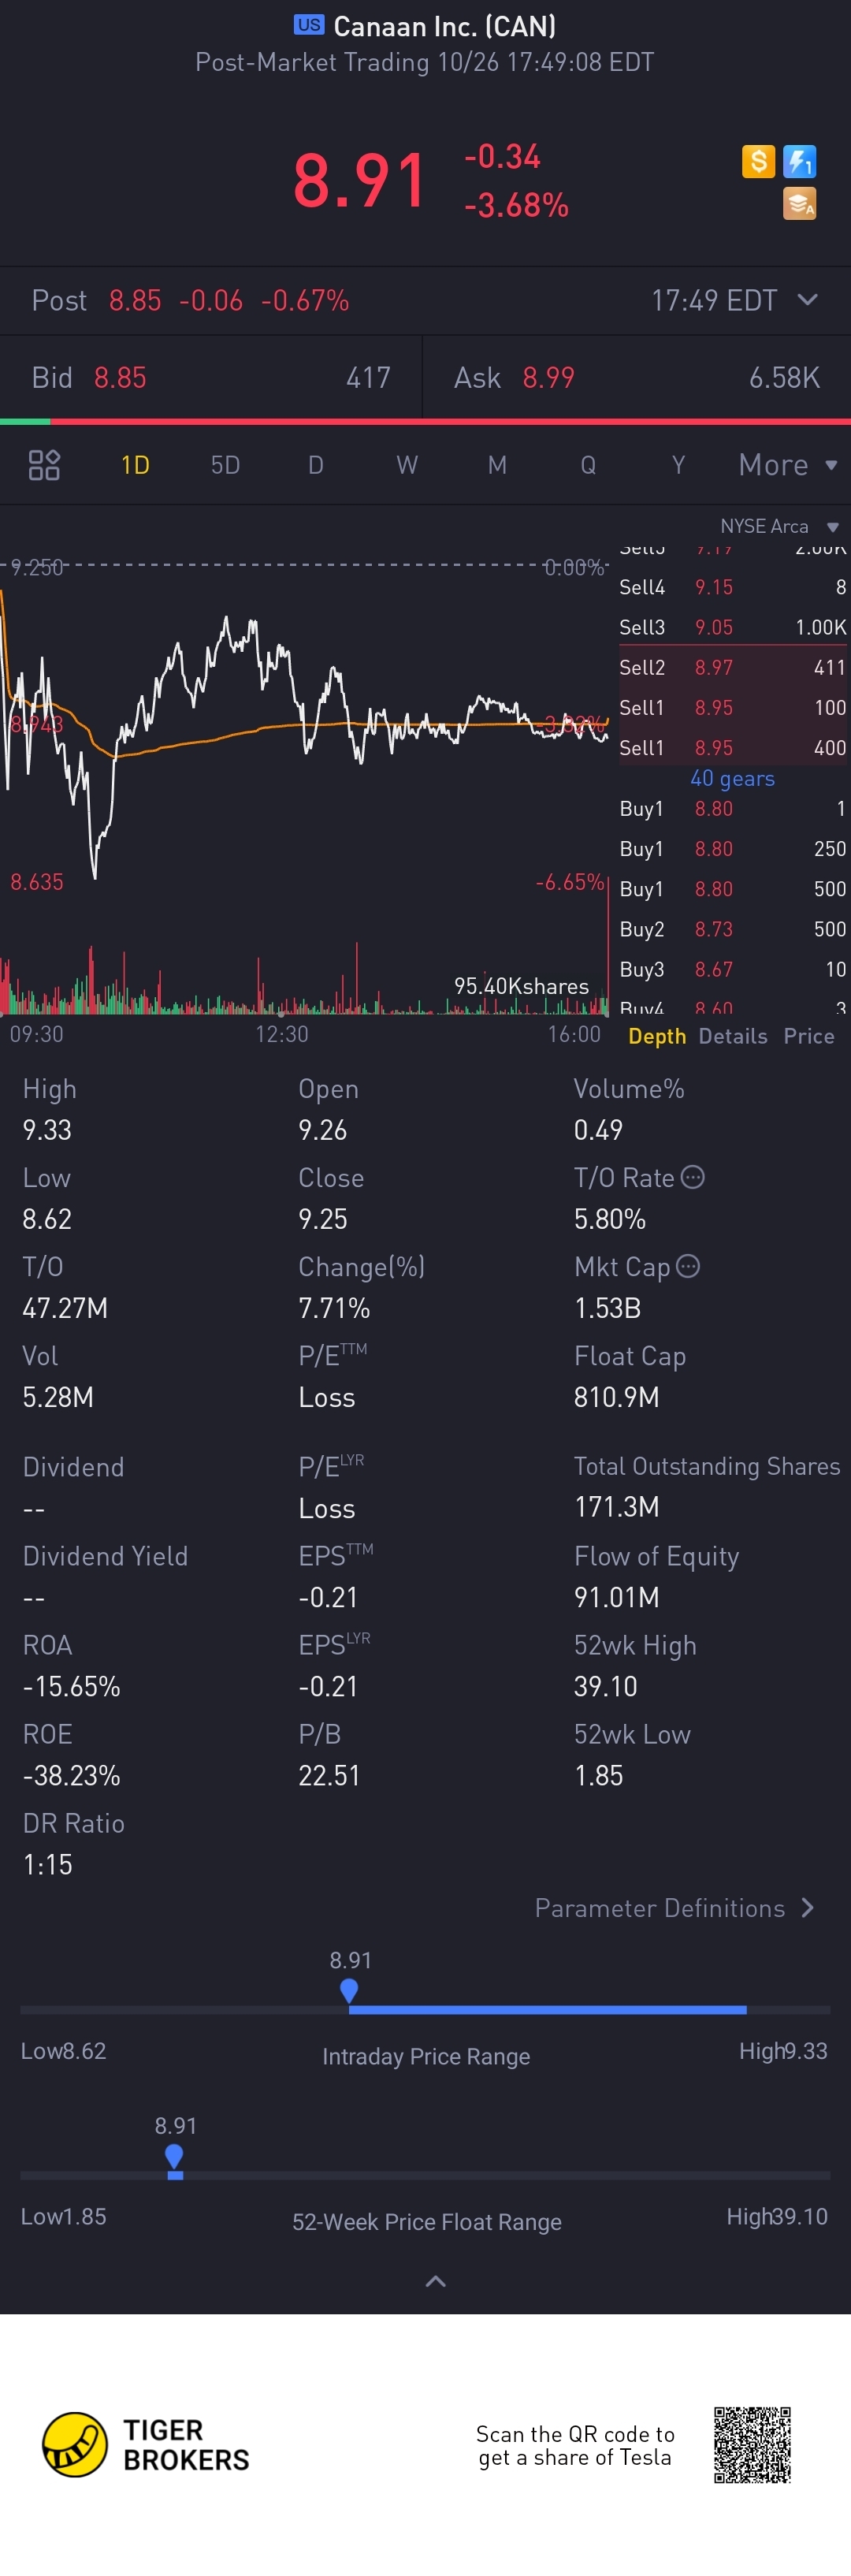
Task: Tap Scan the QR code text
Action: [575, 2446]
